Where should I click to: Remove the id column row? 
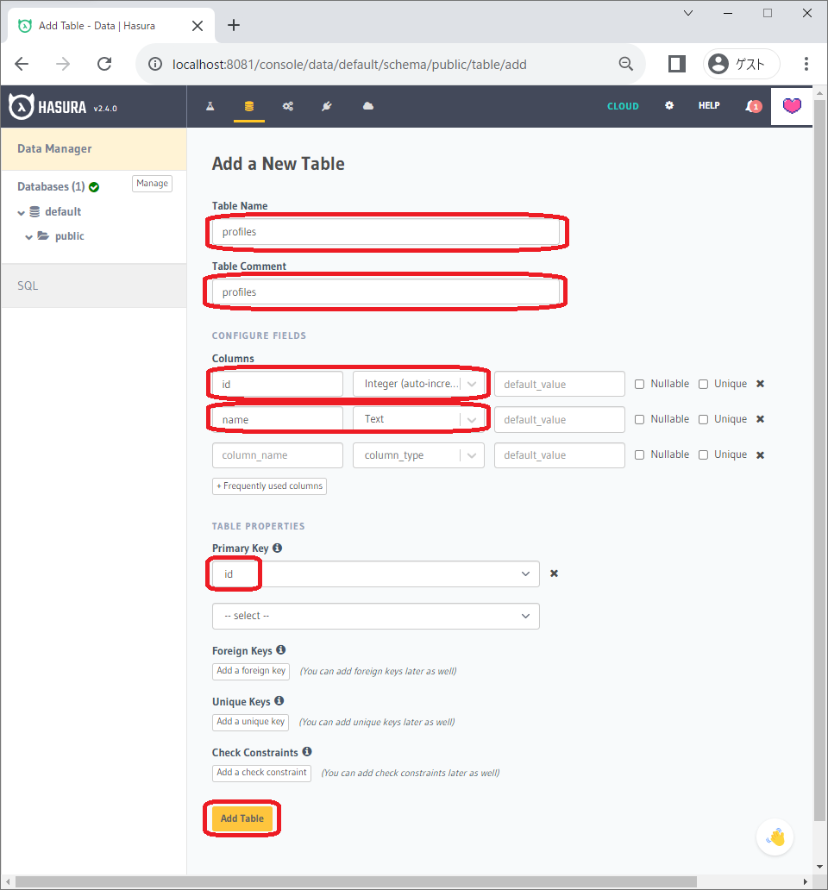coord(761,384)
